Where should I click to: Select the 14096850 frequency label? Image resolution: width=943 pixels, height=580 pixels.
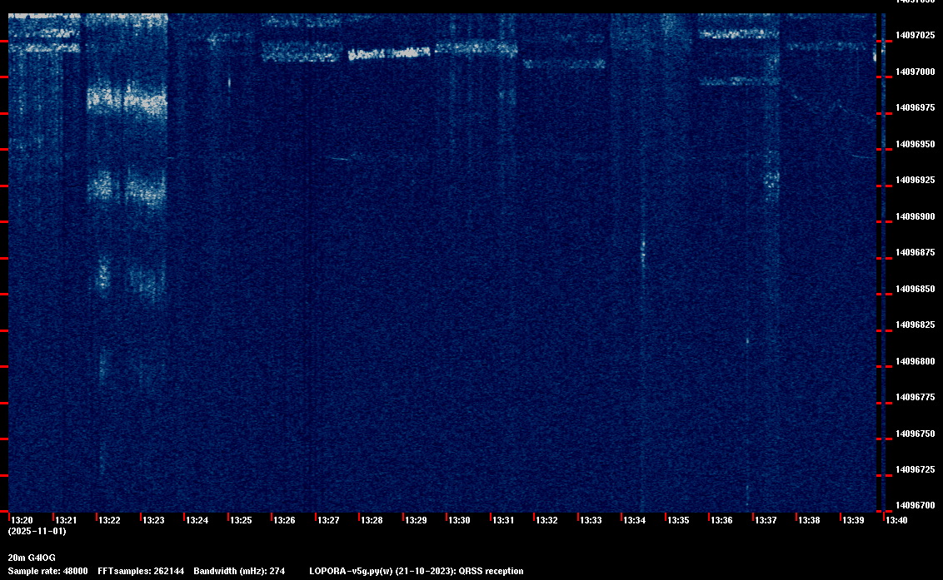[916, 289]
